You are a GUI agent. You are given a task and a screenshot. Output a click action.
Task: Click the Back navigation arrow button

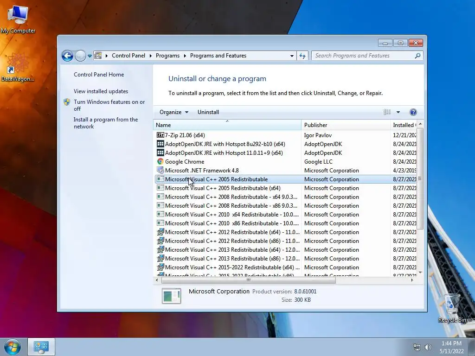coord(67,56)
